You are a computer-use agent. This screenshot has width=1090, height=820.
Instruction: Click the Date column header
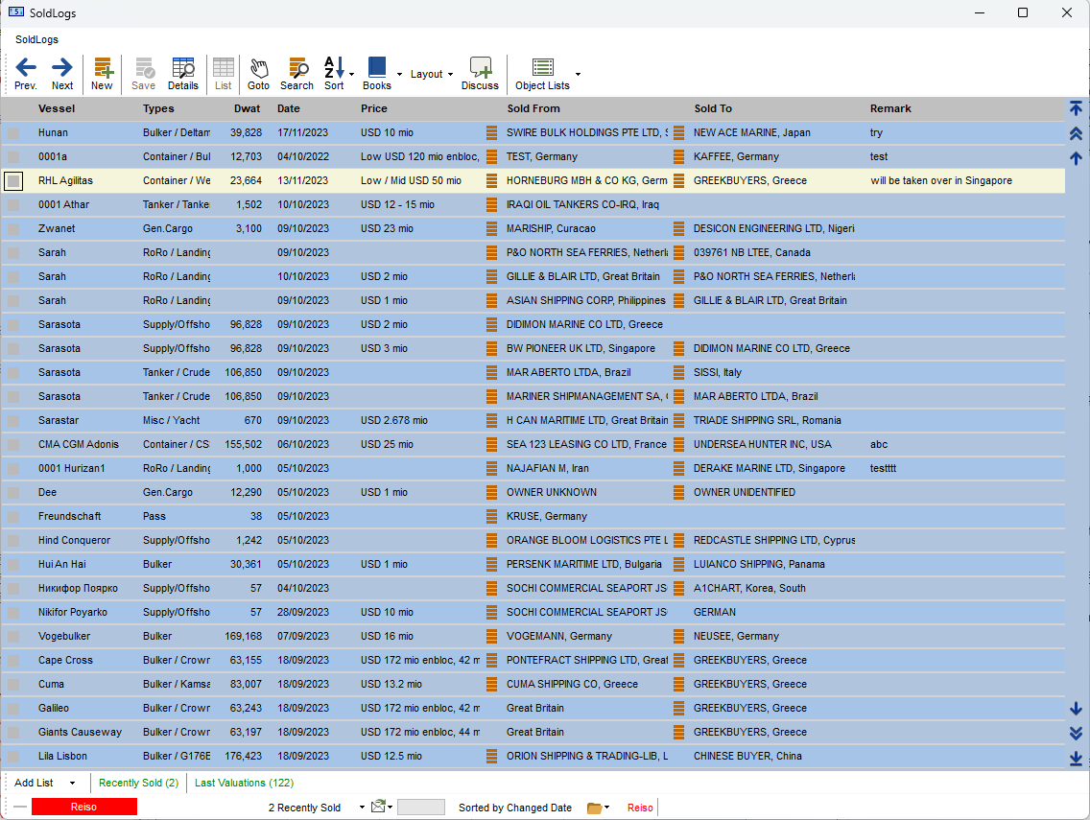[x=289, y=108]
